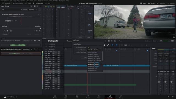
Task: Open Sound Library options (three dots)
Action: point(40,6)
